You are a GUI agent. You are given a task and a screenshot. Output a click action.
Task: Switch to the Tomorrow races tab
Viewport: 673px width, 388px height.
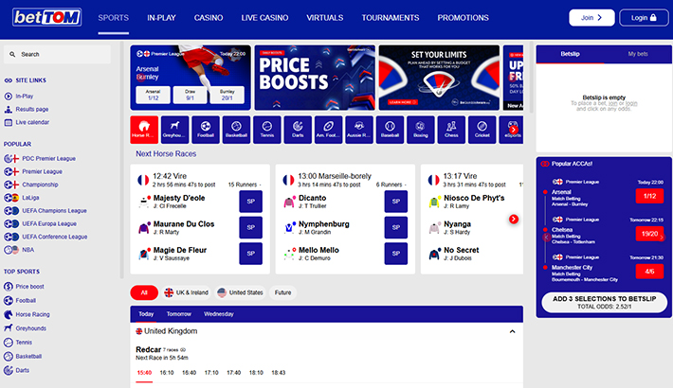tap(179, 314)
